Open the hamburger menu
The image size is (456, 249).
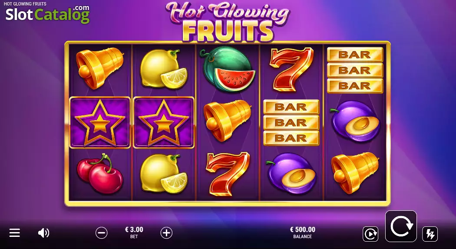[x=14, y=233]
